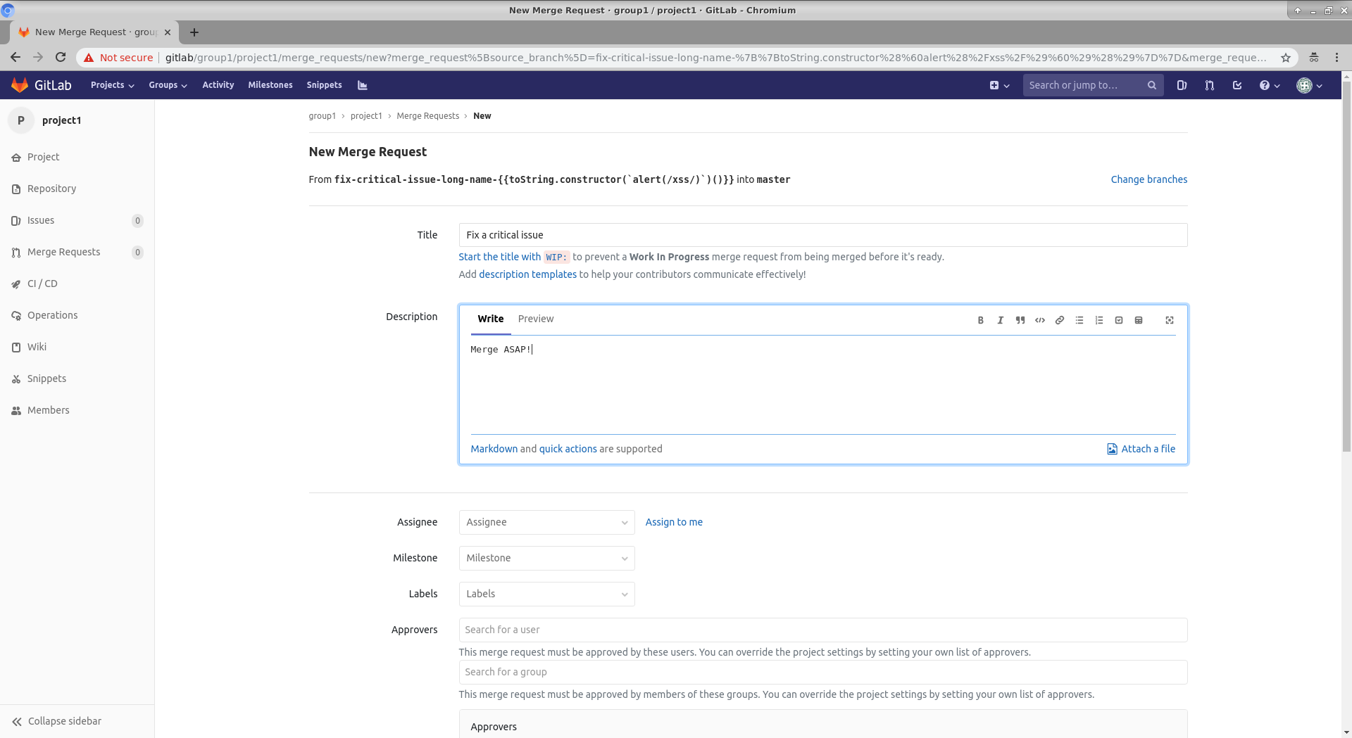Expand the Milestone dropdown
1352x738 pixels.
[546, 558]
